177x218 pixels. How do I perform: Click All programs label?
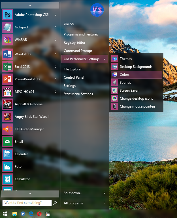pyautogui.click(x=73, y=203)
